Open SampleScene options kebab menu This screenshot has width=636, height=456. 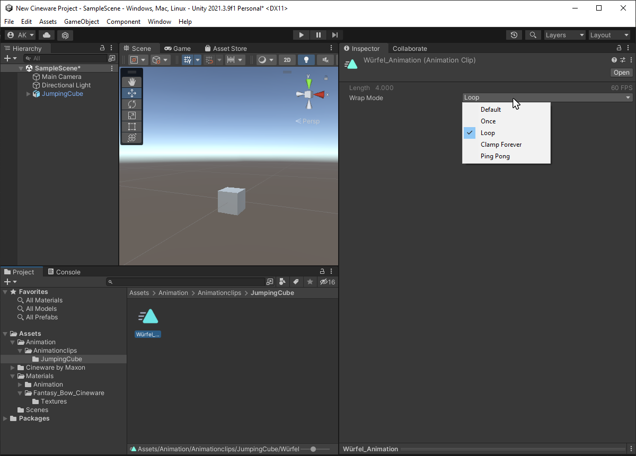(x=112, y=68)
